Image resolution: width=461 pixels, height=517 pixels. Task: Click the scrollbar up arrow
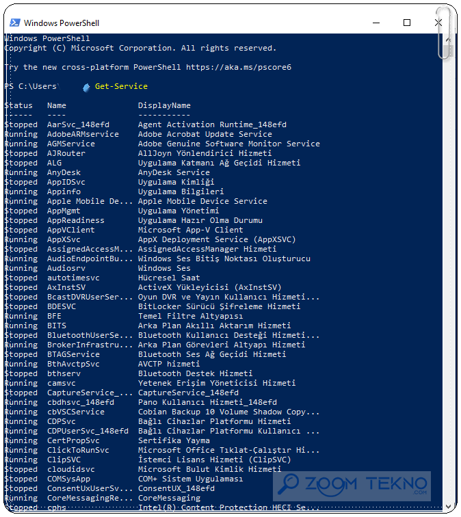click(448, 40)
